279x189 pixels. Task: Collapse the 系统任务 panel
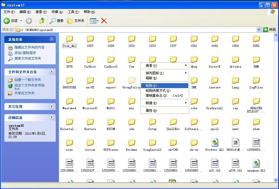(x=51, y=39)
